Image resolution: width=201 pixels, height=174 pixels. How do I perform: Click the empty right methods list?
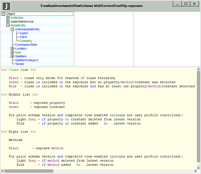click(166, 39)
